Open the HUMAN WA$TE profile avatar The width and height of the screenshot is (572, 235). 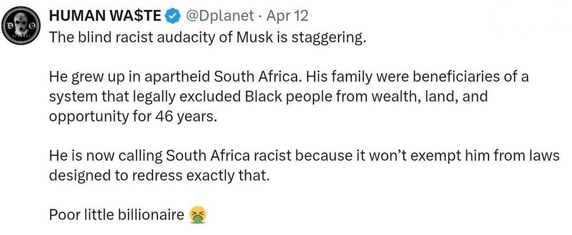[x=21, y=26]
